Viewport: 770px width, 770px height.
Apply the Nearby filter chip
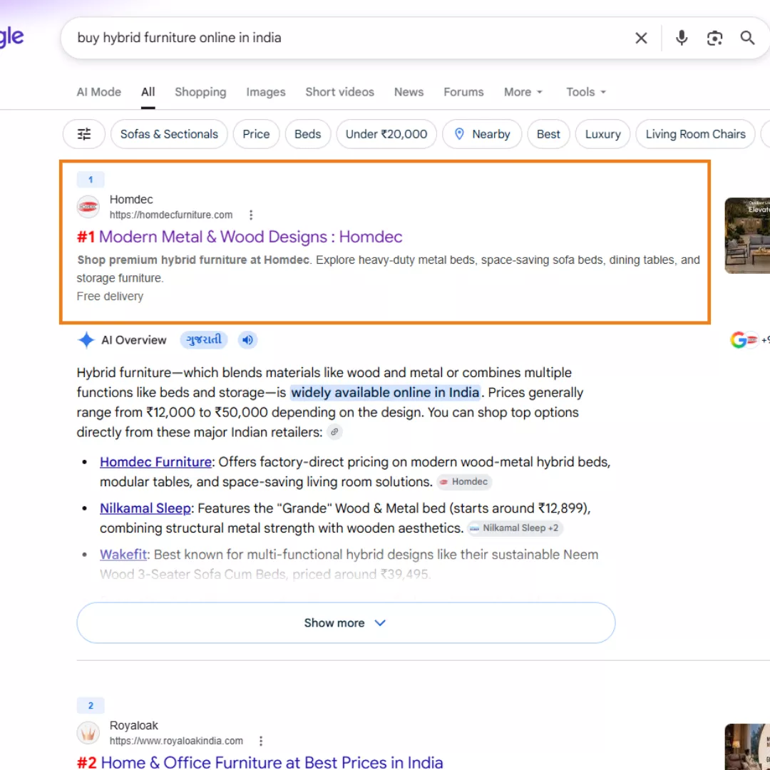point(482,134)
